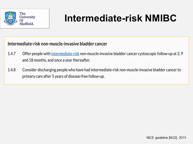Select the 'Intermediate-risk NMIBC' slide title
The image size is (193, 144).
tap(120, 18)
